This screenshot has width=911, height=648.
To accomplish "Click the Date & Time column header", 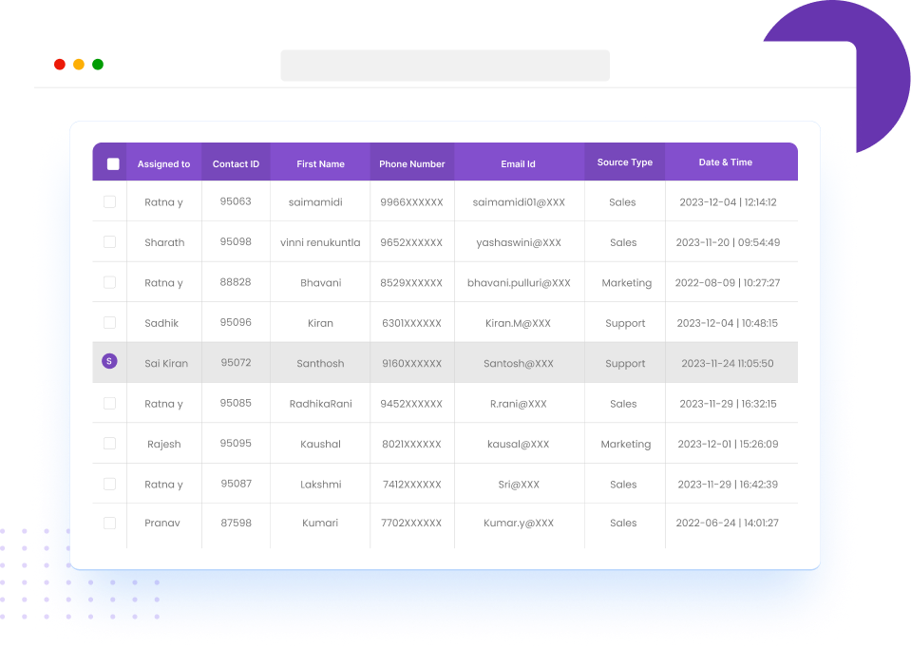I will [x=726, y=162].
